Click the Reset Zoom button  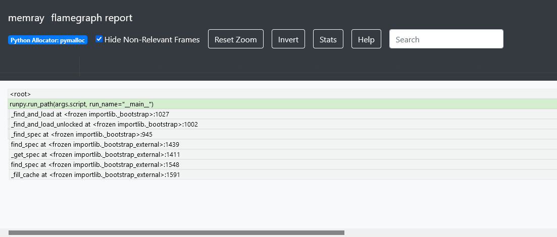235,39
